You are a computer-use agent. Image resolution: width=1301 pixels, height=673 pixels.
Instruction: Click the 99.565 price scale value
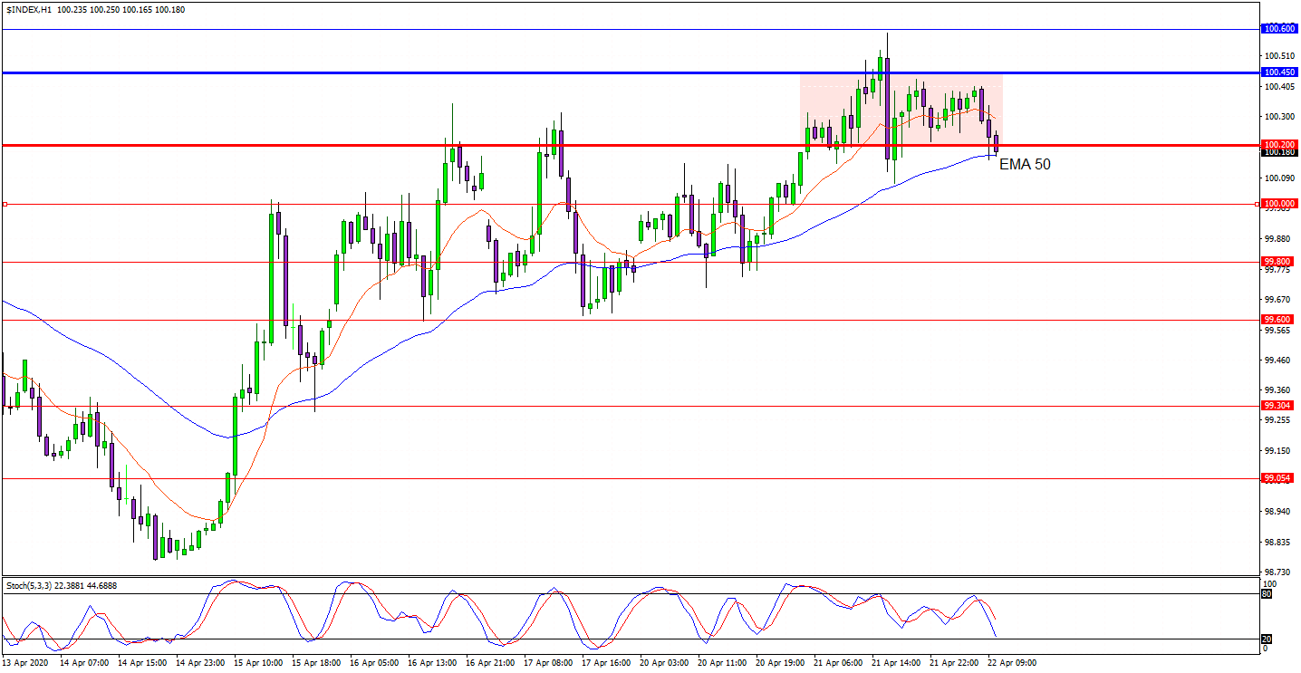pyautogui.click(x=1278, y=330)
